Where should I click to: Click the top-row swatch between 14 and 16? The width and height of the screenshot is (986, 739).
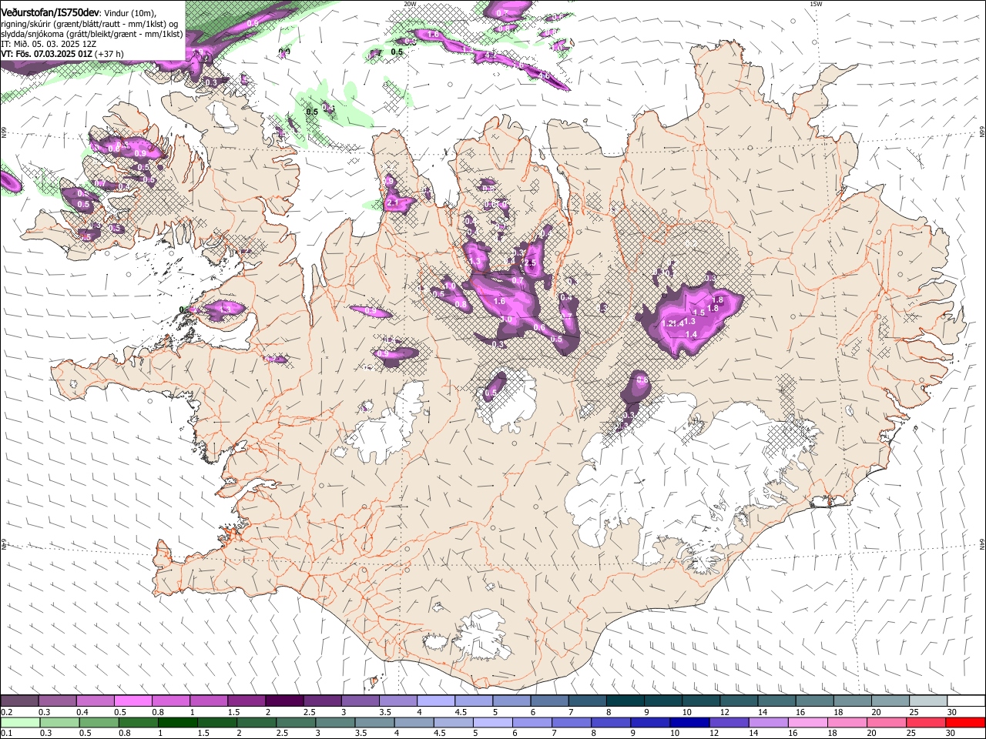pyautogui.click(x=776, y=701)
